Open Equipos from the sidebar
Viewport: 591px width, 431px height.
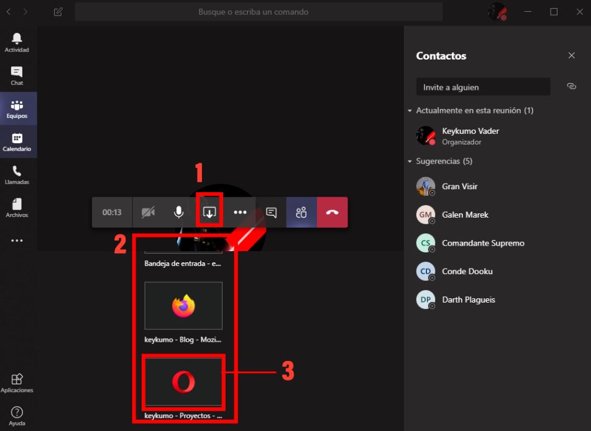pos(17,107)
